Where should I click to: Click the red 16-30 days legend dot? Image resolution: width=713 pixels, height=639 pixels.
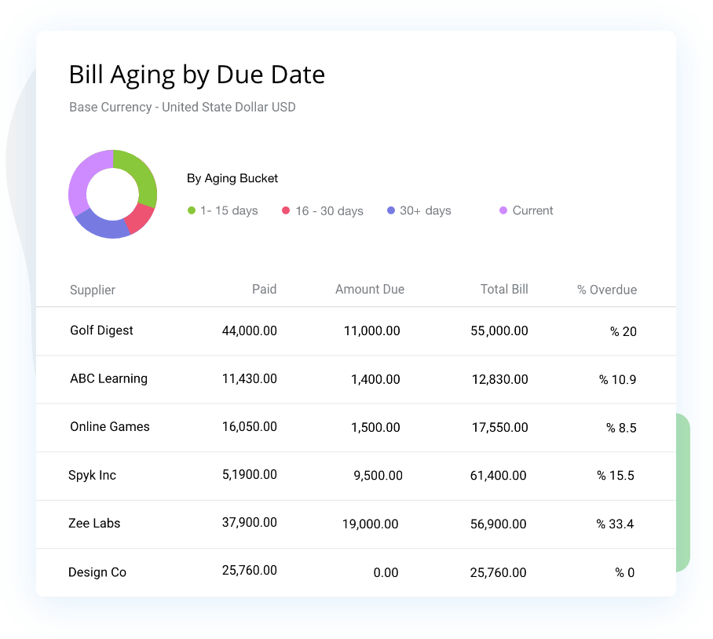pos(287,210)
